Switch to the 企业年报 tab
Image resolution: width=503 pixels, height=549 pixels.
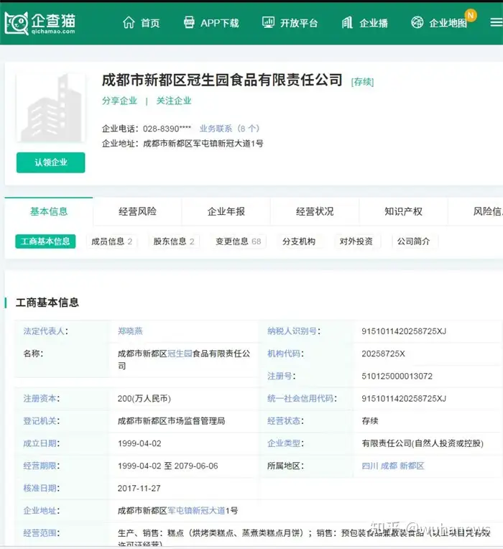pyautogui.click(x=226, y=211)
